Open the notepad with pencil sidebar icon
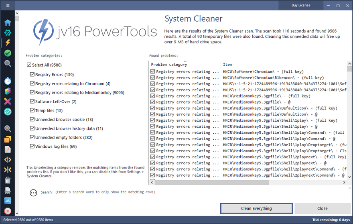 point(8,149)
